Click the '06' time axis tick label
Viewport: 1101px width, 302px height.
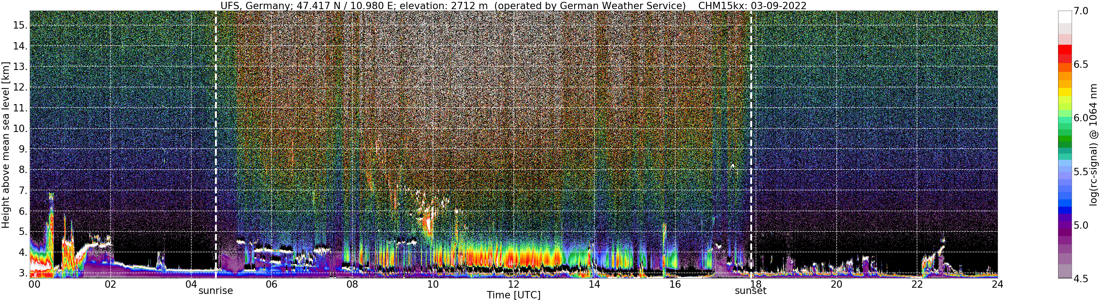[271, 284]
